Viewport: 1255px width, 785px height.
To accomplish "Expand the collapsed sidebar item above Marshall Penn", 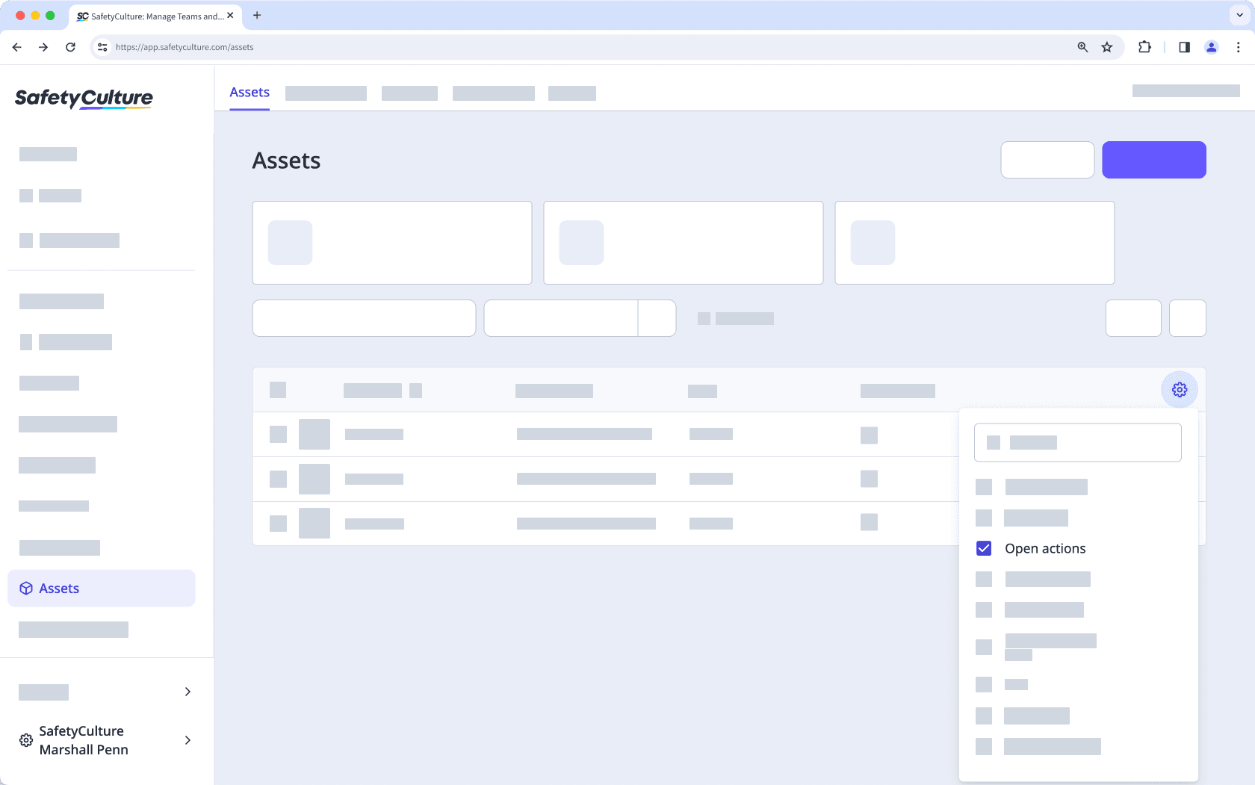I will [188, 692].
